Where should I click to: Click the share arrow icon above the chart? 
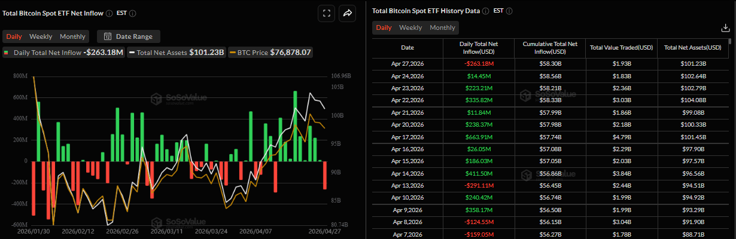pos(347,13)
